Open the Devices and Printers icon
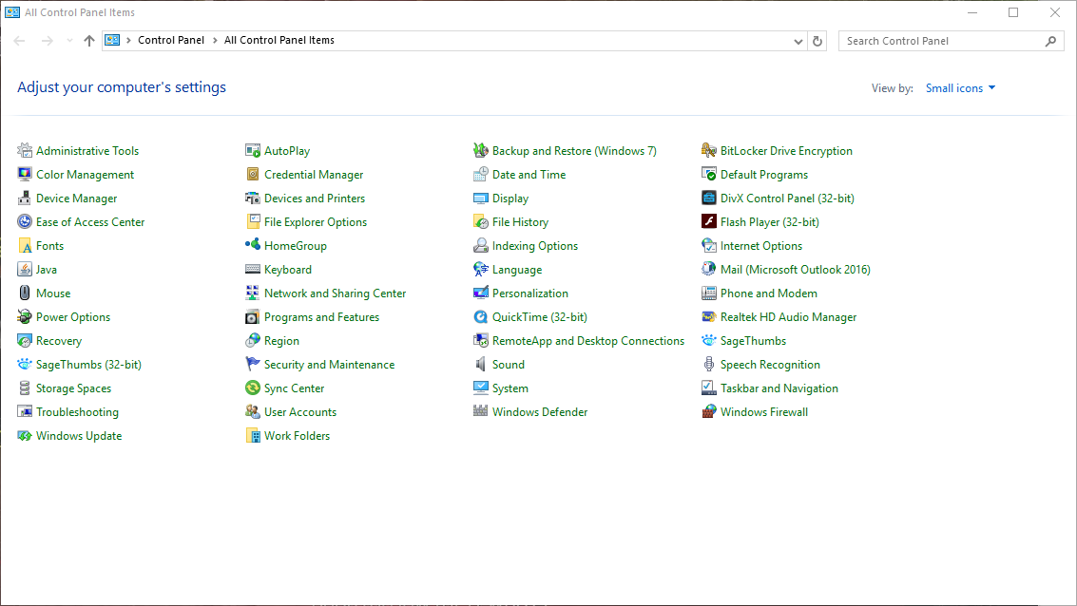Image resolution: width=1077 pixels, height=606 pixels. (253, 199)
